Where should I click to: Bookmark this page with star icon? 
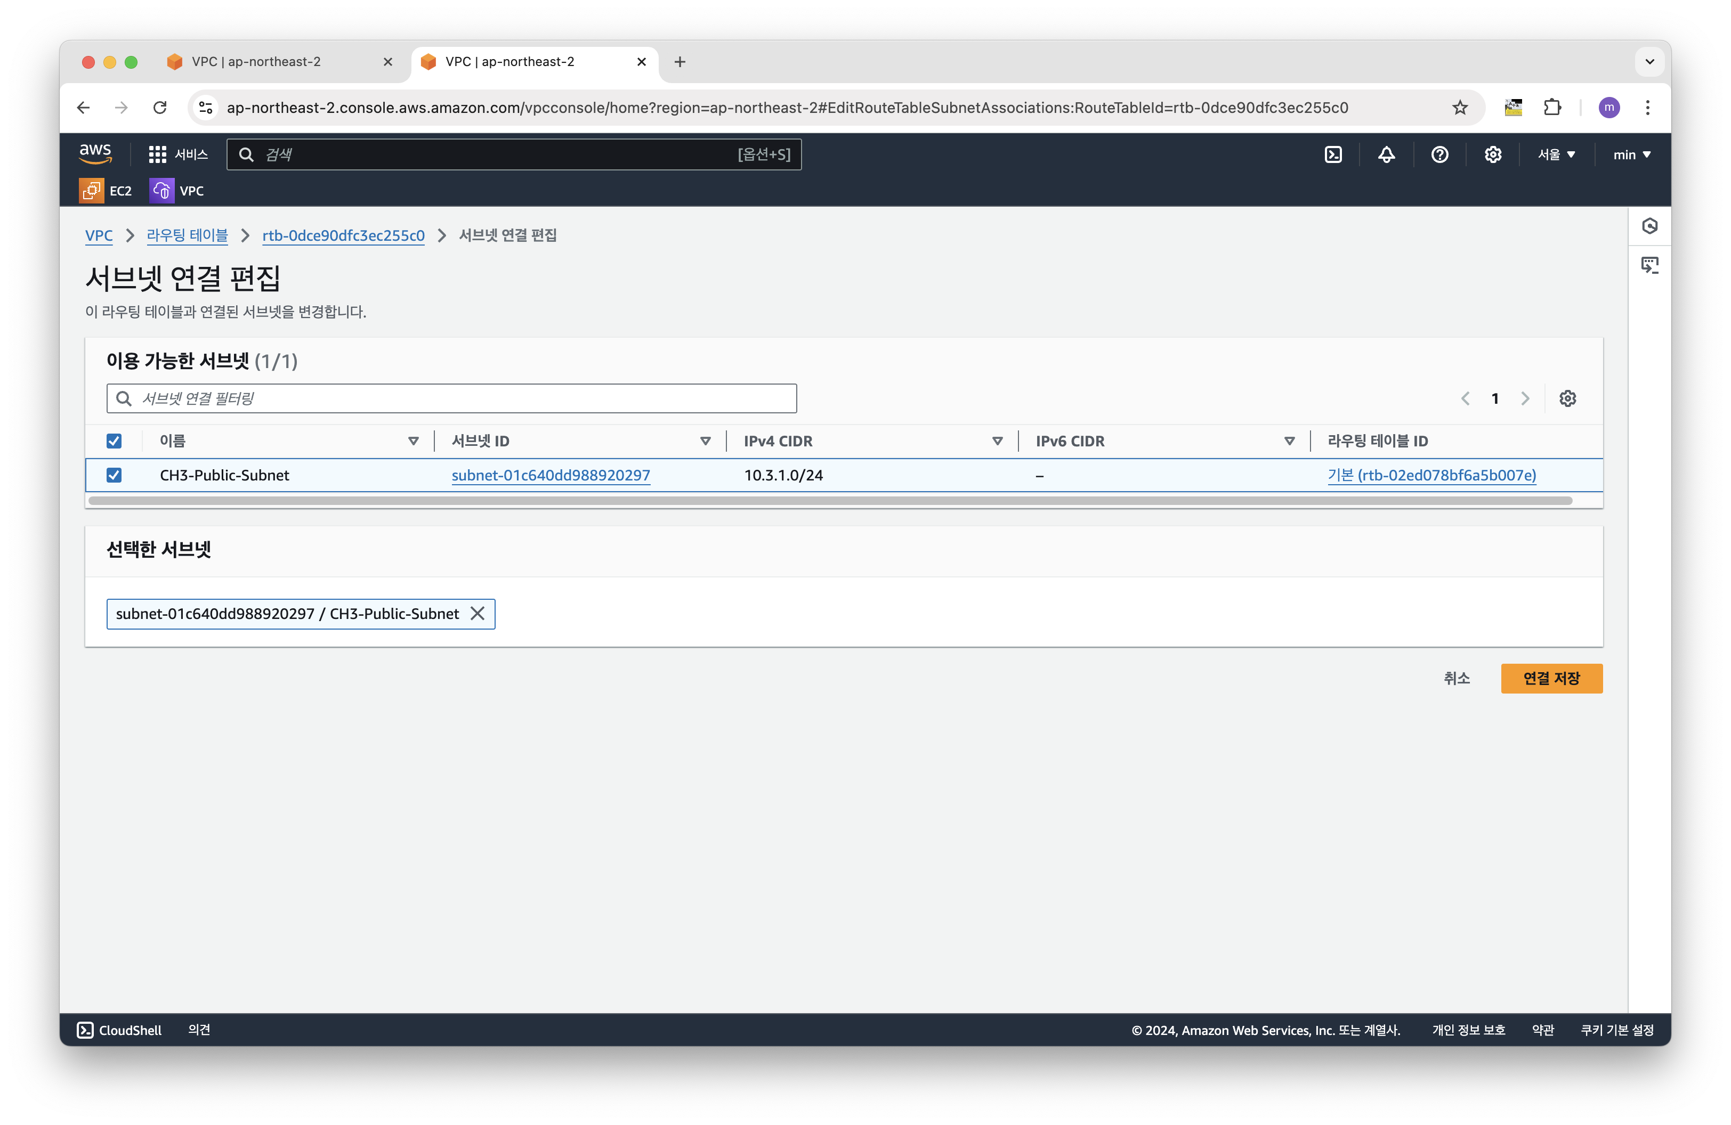point(1460,108)
